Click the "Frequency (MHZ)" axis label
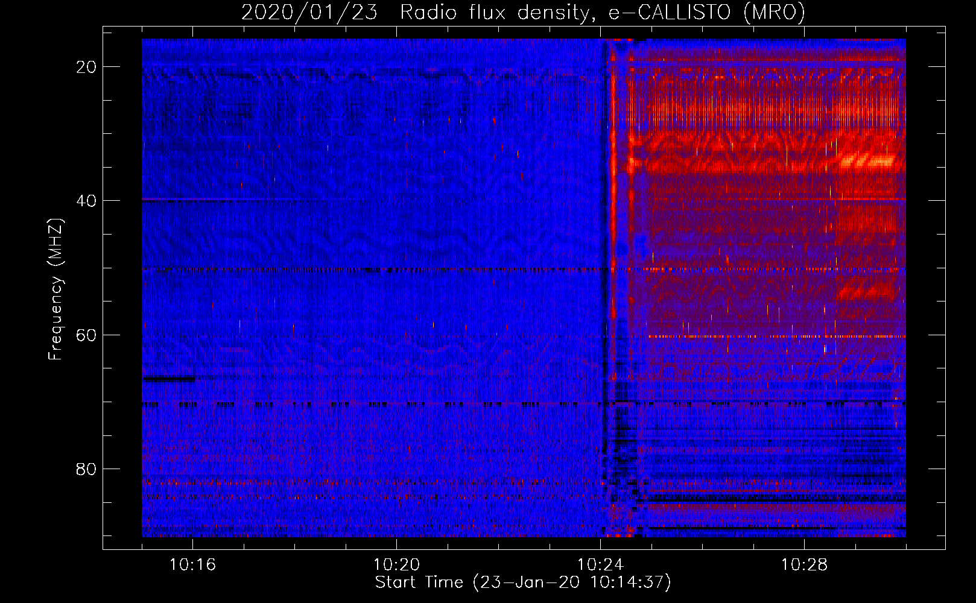Viewport: 976px width, 603px height. point(55,289)
